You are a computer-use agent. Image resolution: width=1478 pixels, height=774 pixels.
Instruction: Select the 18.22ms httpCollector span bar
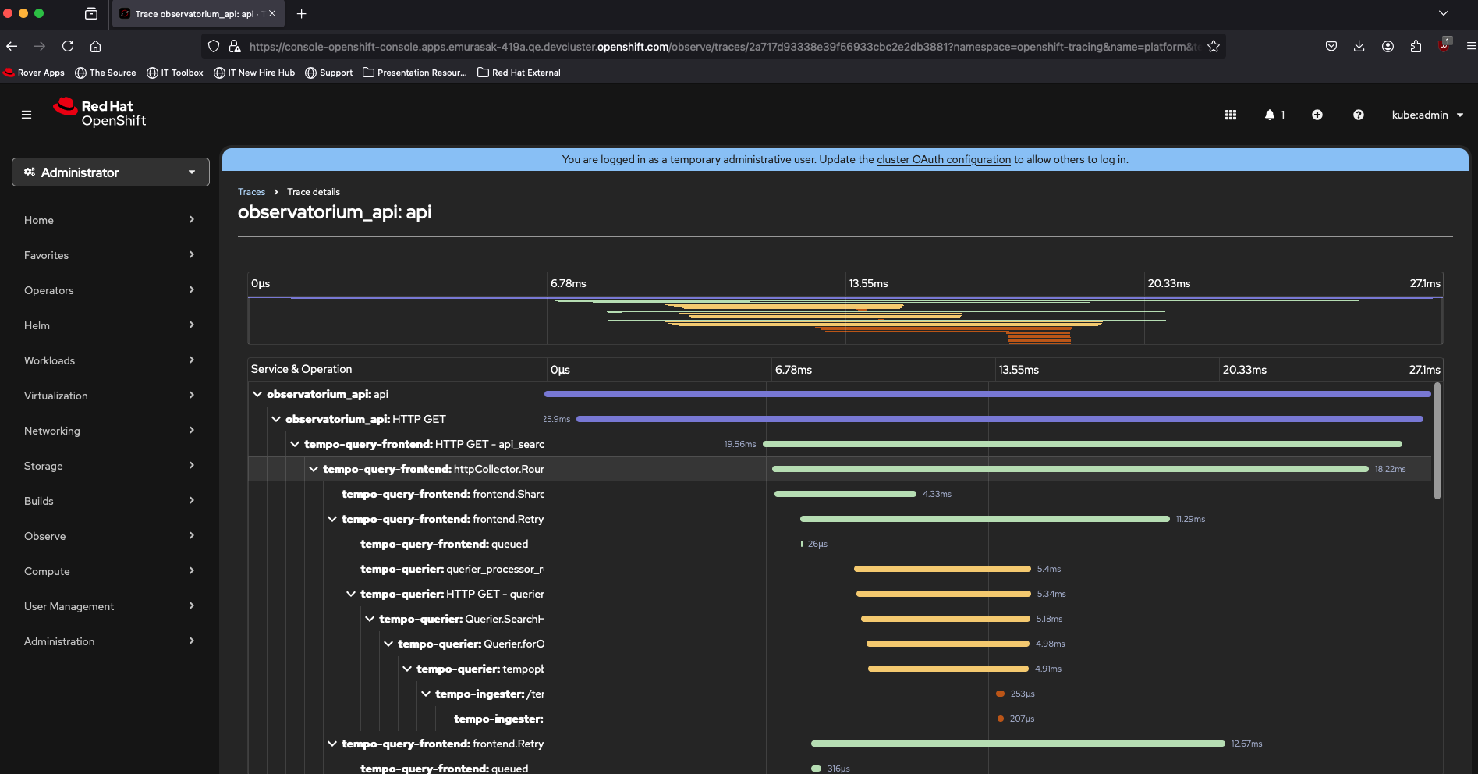1070,469
